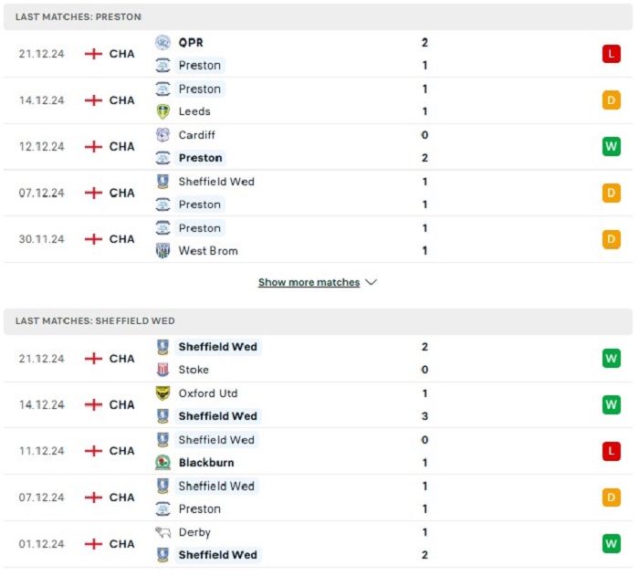Click the red L badge for Blackburn match
The width and height of the screenshot is (639, 576).
[x=611, y=451]
